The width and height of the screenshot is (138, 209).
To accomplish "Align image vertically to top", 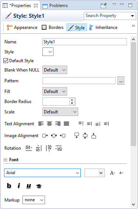I will click(x=77, y=136).
